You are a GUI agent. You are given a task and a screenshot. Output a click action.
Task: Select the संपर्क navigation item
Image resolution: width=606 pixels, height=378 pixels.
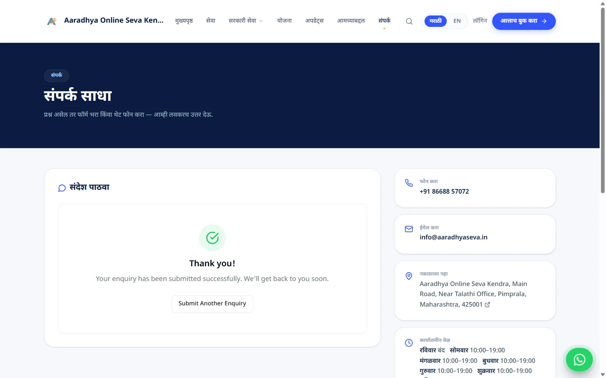coord(384,21)
